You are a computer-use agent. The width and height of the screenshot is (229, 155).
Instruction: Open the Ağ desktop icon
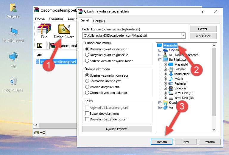tap(13, 59)
